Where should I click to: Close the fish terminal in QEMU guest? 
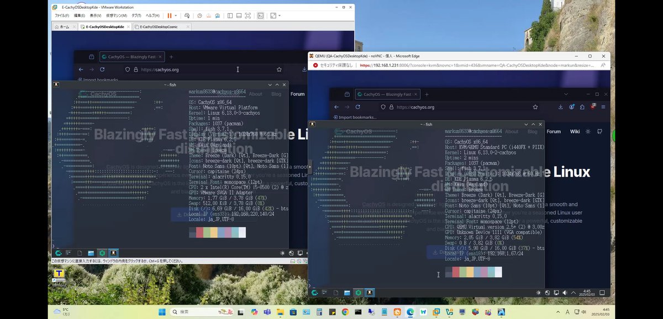tap(540, 124)
